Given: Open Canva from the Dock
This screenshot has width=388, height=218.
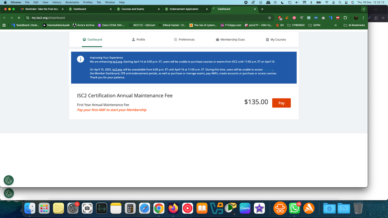Looking at the screenshot, I should click(x=245, y=208).
